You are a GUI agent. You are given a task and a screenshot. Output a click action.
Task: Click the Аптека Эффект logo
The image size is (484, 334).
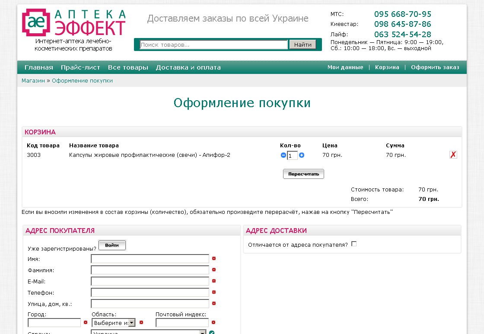coord(74,22)
